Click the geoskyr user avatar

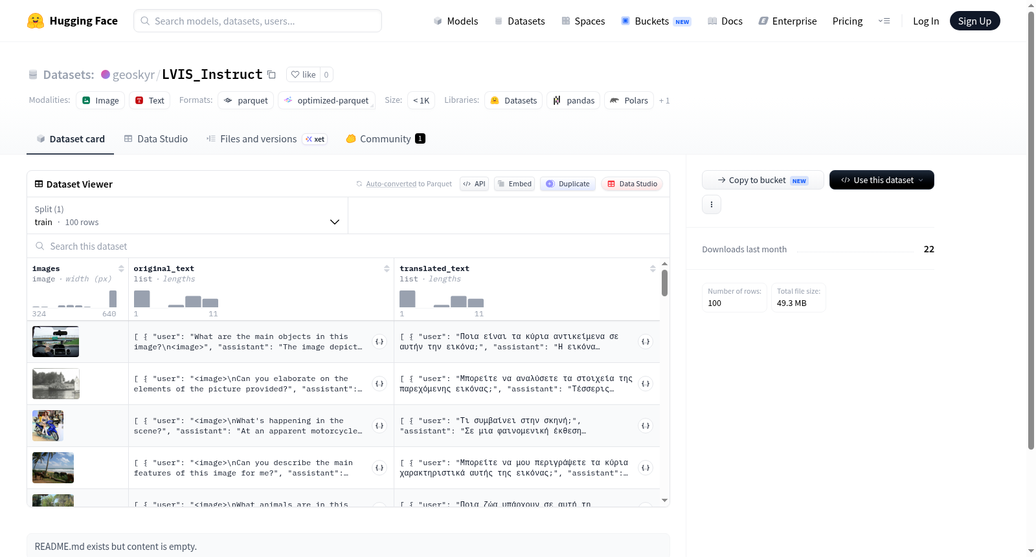coord(106,74)
